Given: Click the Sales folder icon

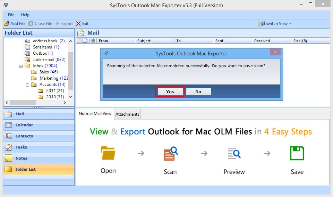Looking at the screenshot, I should pyautogui.click(x=34, y=72).
